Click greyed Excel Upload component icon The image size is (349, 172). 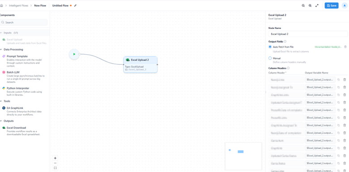coord(4,39)
